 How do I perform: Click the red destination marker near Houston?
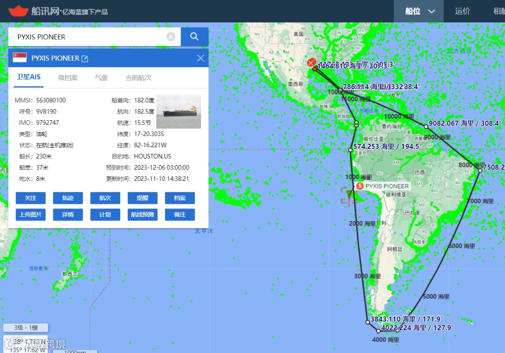(311, 62)
